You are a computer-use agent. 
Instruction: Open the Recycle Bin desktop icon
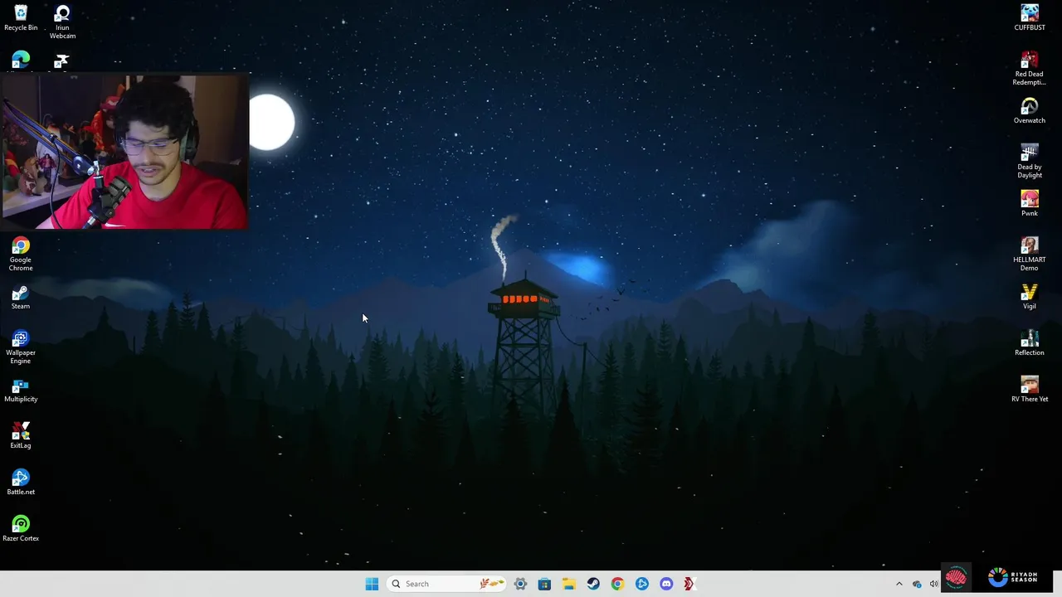point(21,18)
